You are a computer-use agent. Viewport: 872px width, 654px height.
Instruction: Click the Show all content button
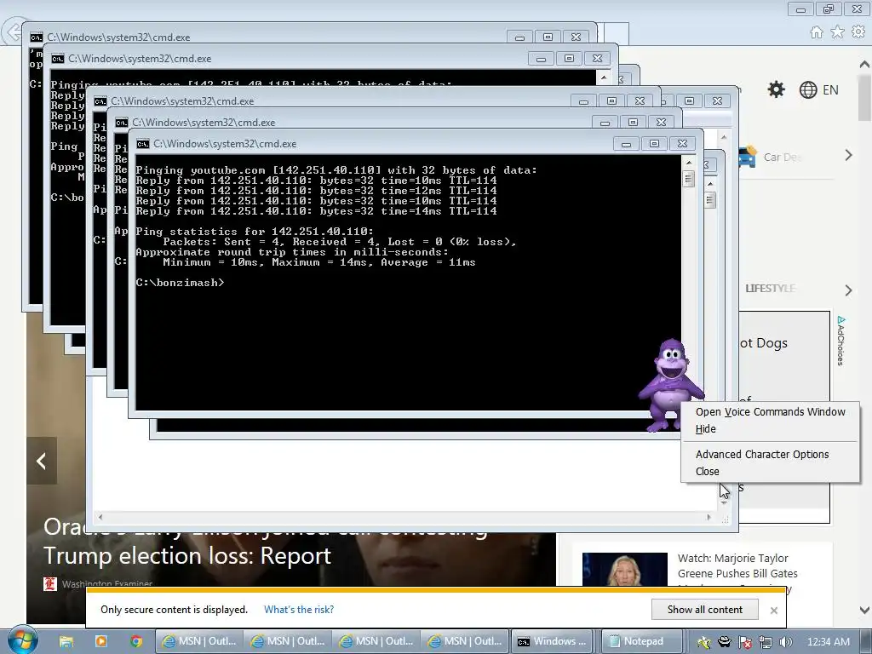704,610
